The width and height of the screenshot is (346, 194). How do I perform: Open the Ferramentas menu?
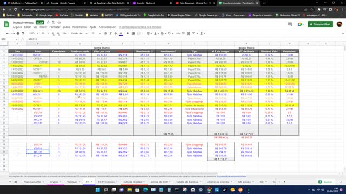click(x=79, y=27)
